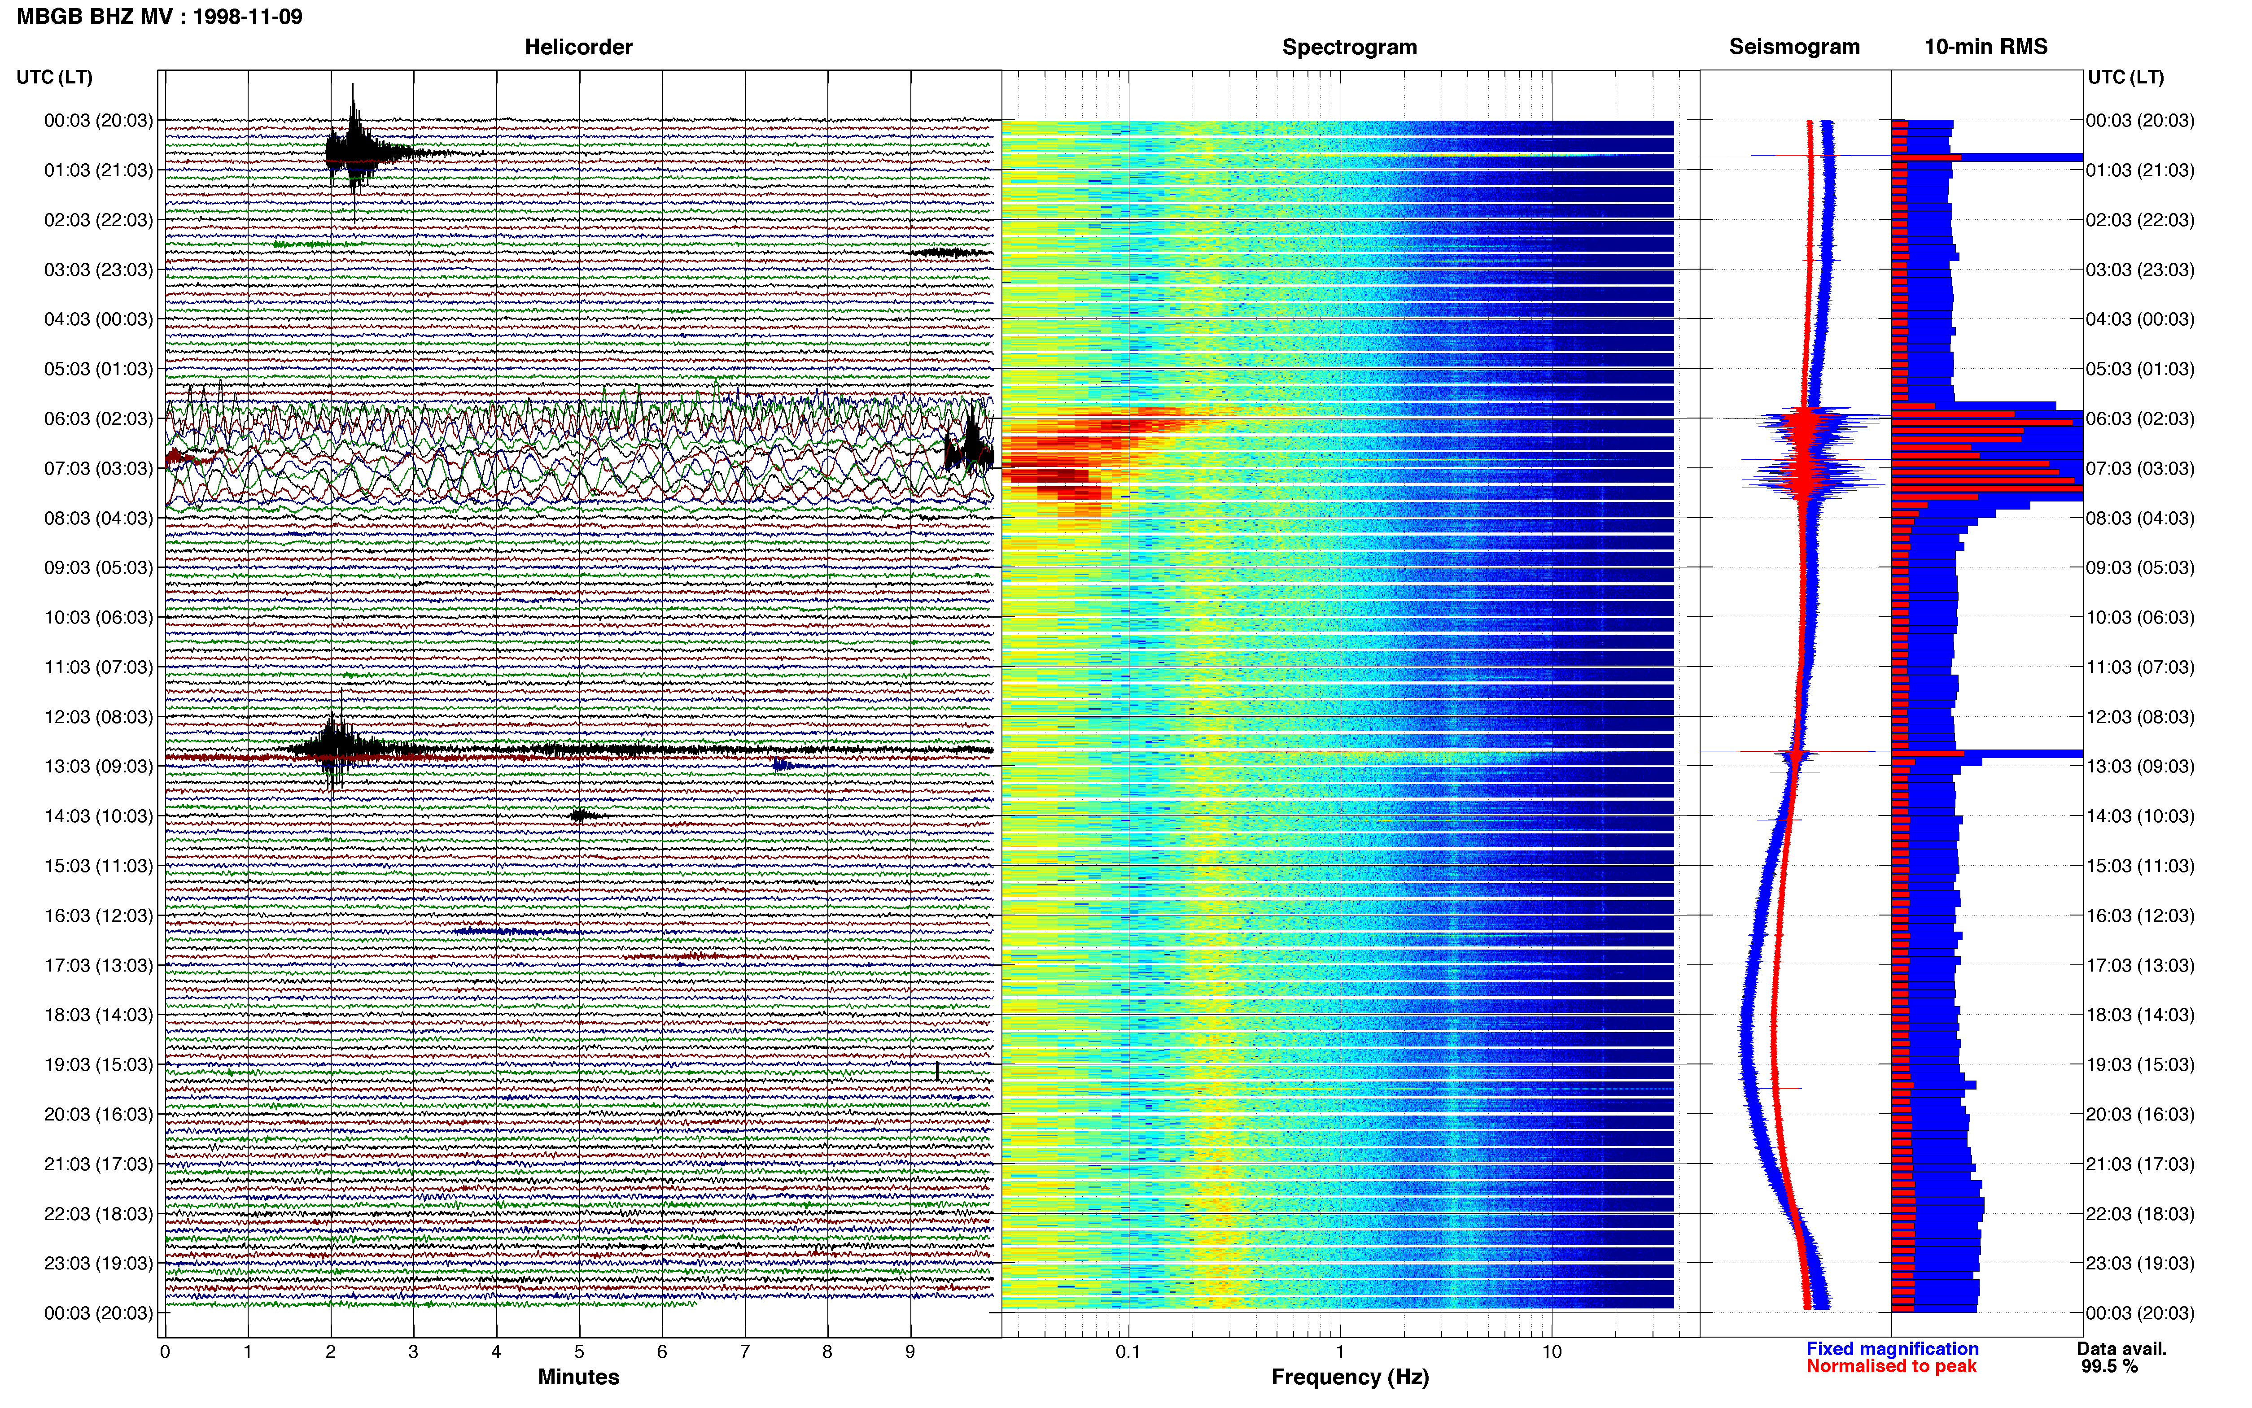This screenshot has height=1408, width=2252.
Task: Click the right UTC (LT) axis label
Action: [x=2125, y=77]
